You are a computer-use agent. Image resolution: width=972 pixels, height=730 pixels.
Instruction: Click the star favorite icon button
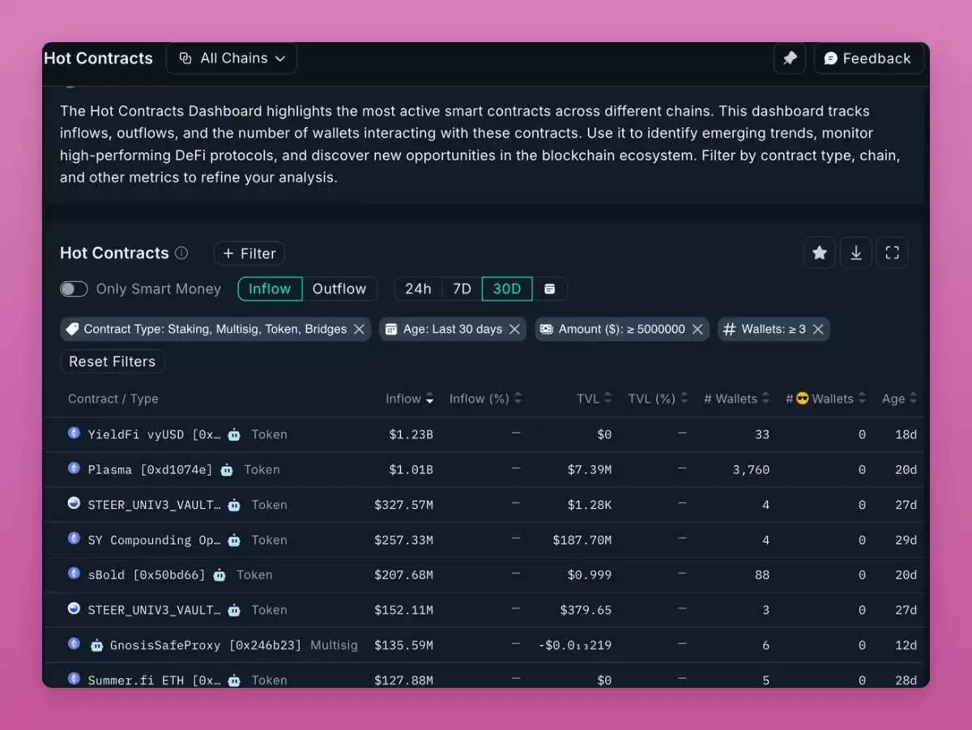pos(819,253)
